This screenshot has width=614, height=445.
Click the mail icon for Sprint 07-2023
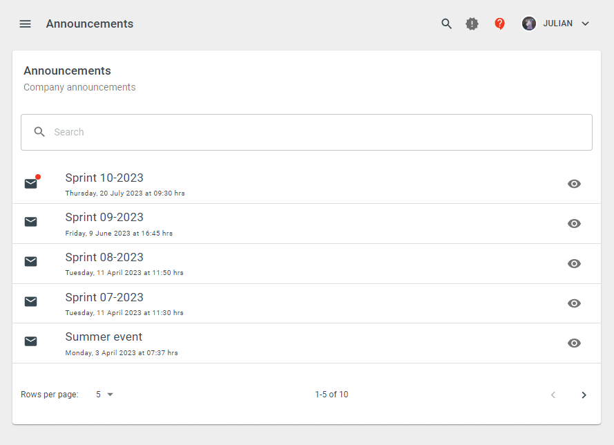pos(31,301)
